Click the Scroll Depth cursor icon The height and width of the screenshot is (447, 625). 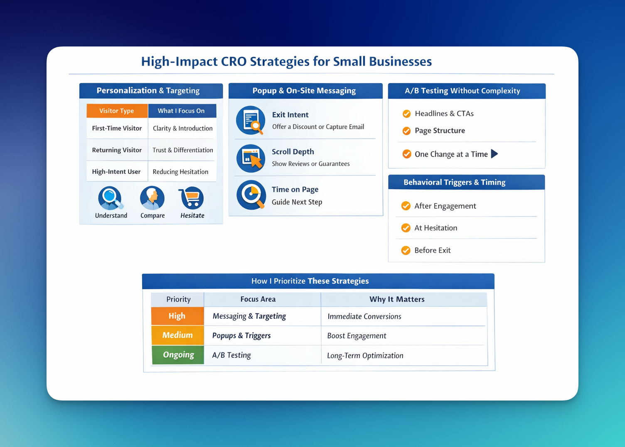click(x=251, y=158)
